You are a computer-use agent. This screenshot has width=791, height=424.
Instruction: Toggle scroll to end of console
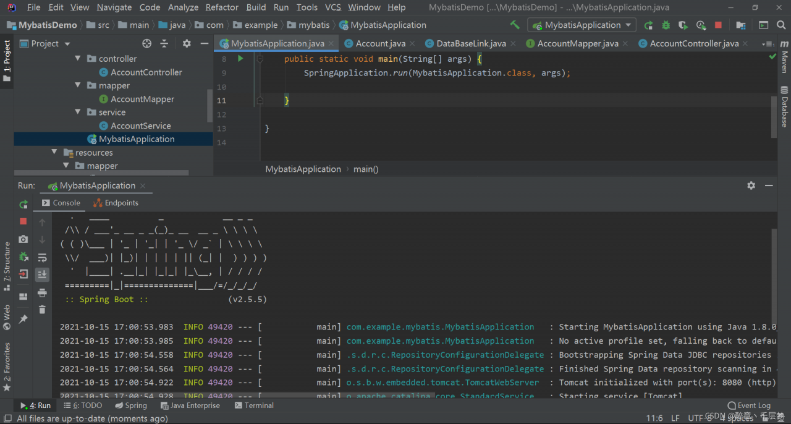42,274
